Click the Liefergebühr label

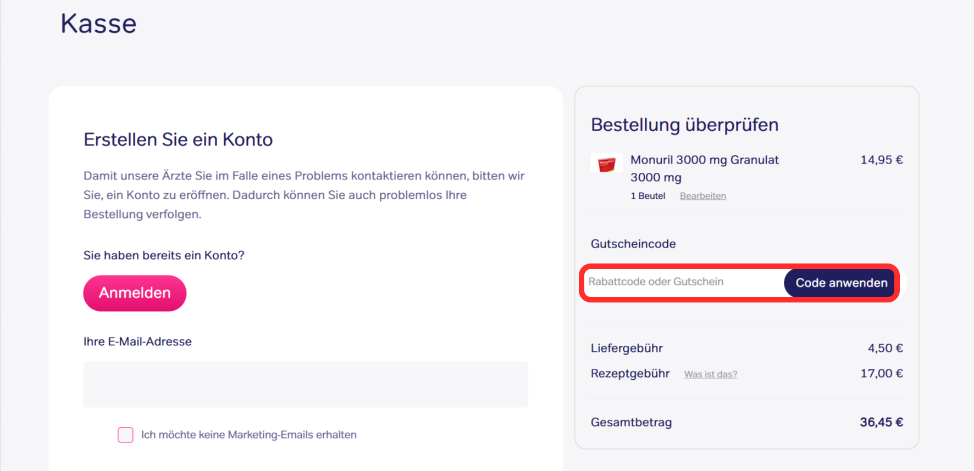click(627, 348)
